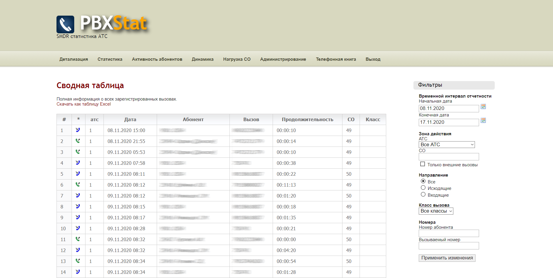This screenshot has width=553, height=278.
Task: Enable 'Только внешние вызовы' checkbox
Action: pos(423,164)
